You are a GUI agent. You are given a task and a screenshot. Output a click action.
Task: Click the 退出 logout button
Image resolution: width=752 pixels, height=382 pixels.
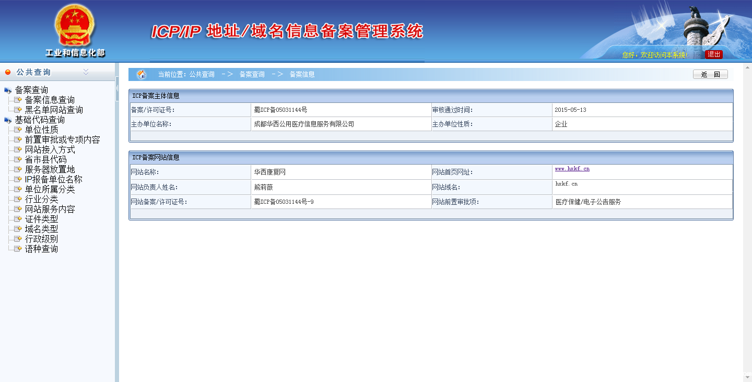pos(714,54)
